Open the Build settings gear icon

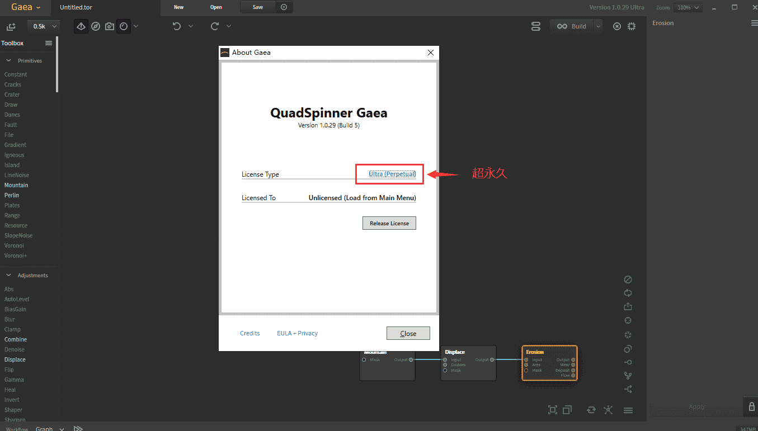tap(632, 26)
